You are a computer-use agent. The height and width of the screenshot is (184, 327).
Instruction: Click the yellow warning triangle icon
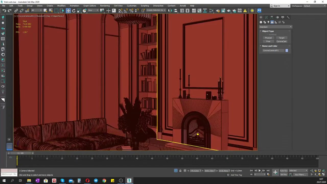(x=245, y=10)
